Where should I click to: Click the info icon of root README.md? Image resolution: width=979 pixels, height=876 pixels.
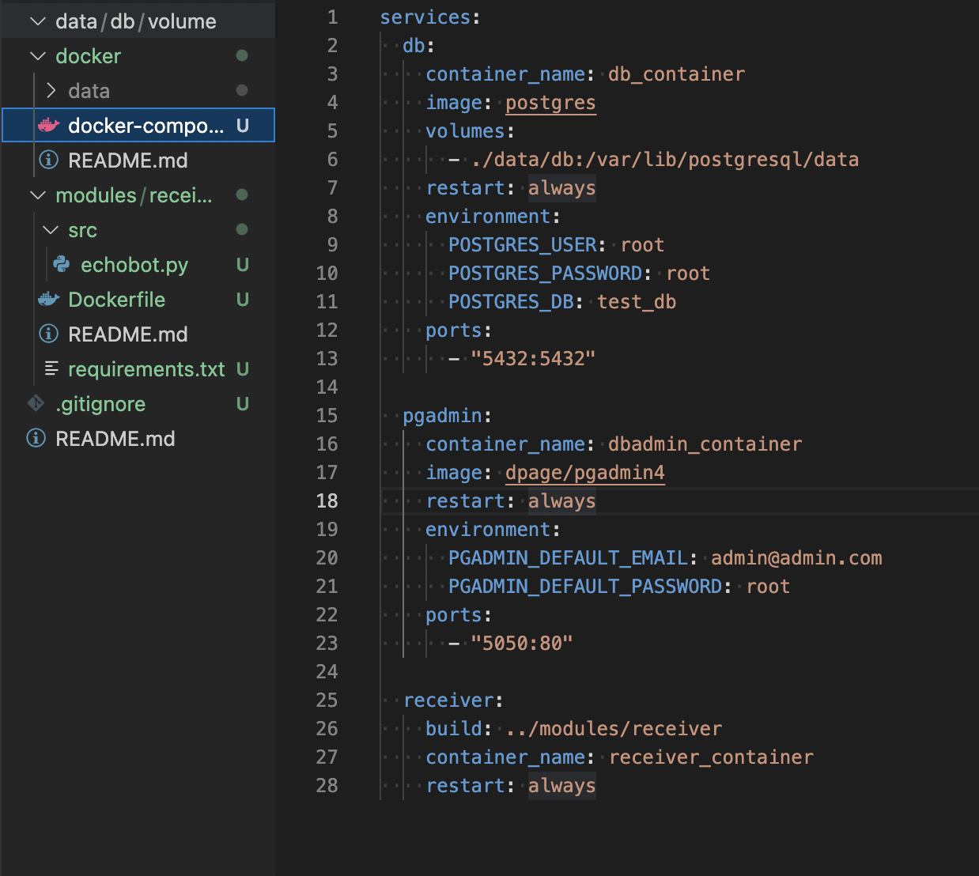coord(36,438)
